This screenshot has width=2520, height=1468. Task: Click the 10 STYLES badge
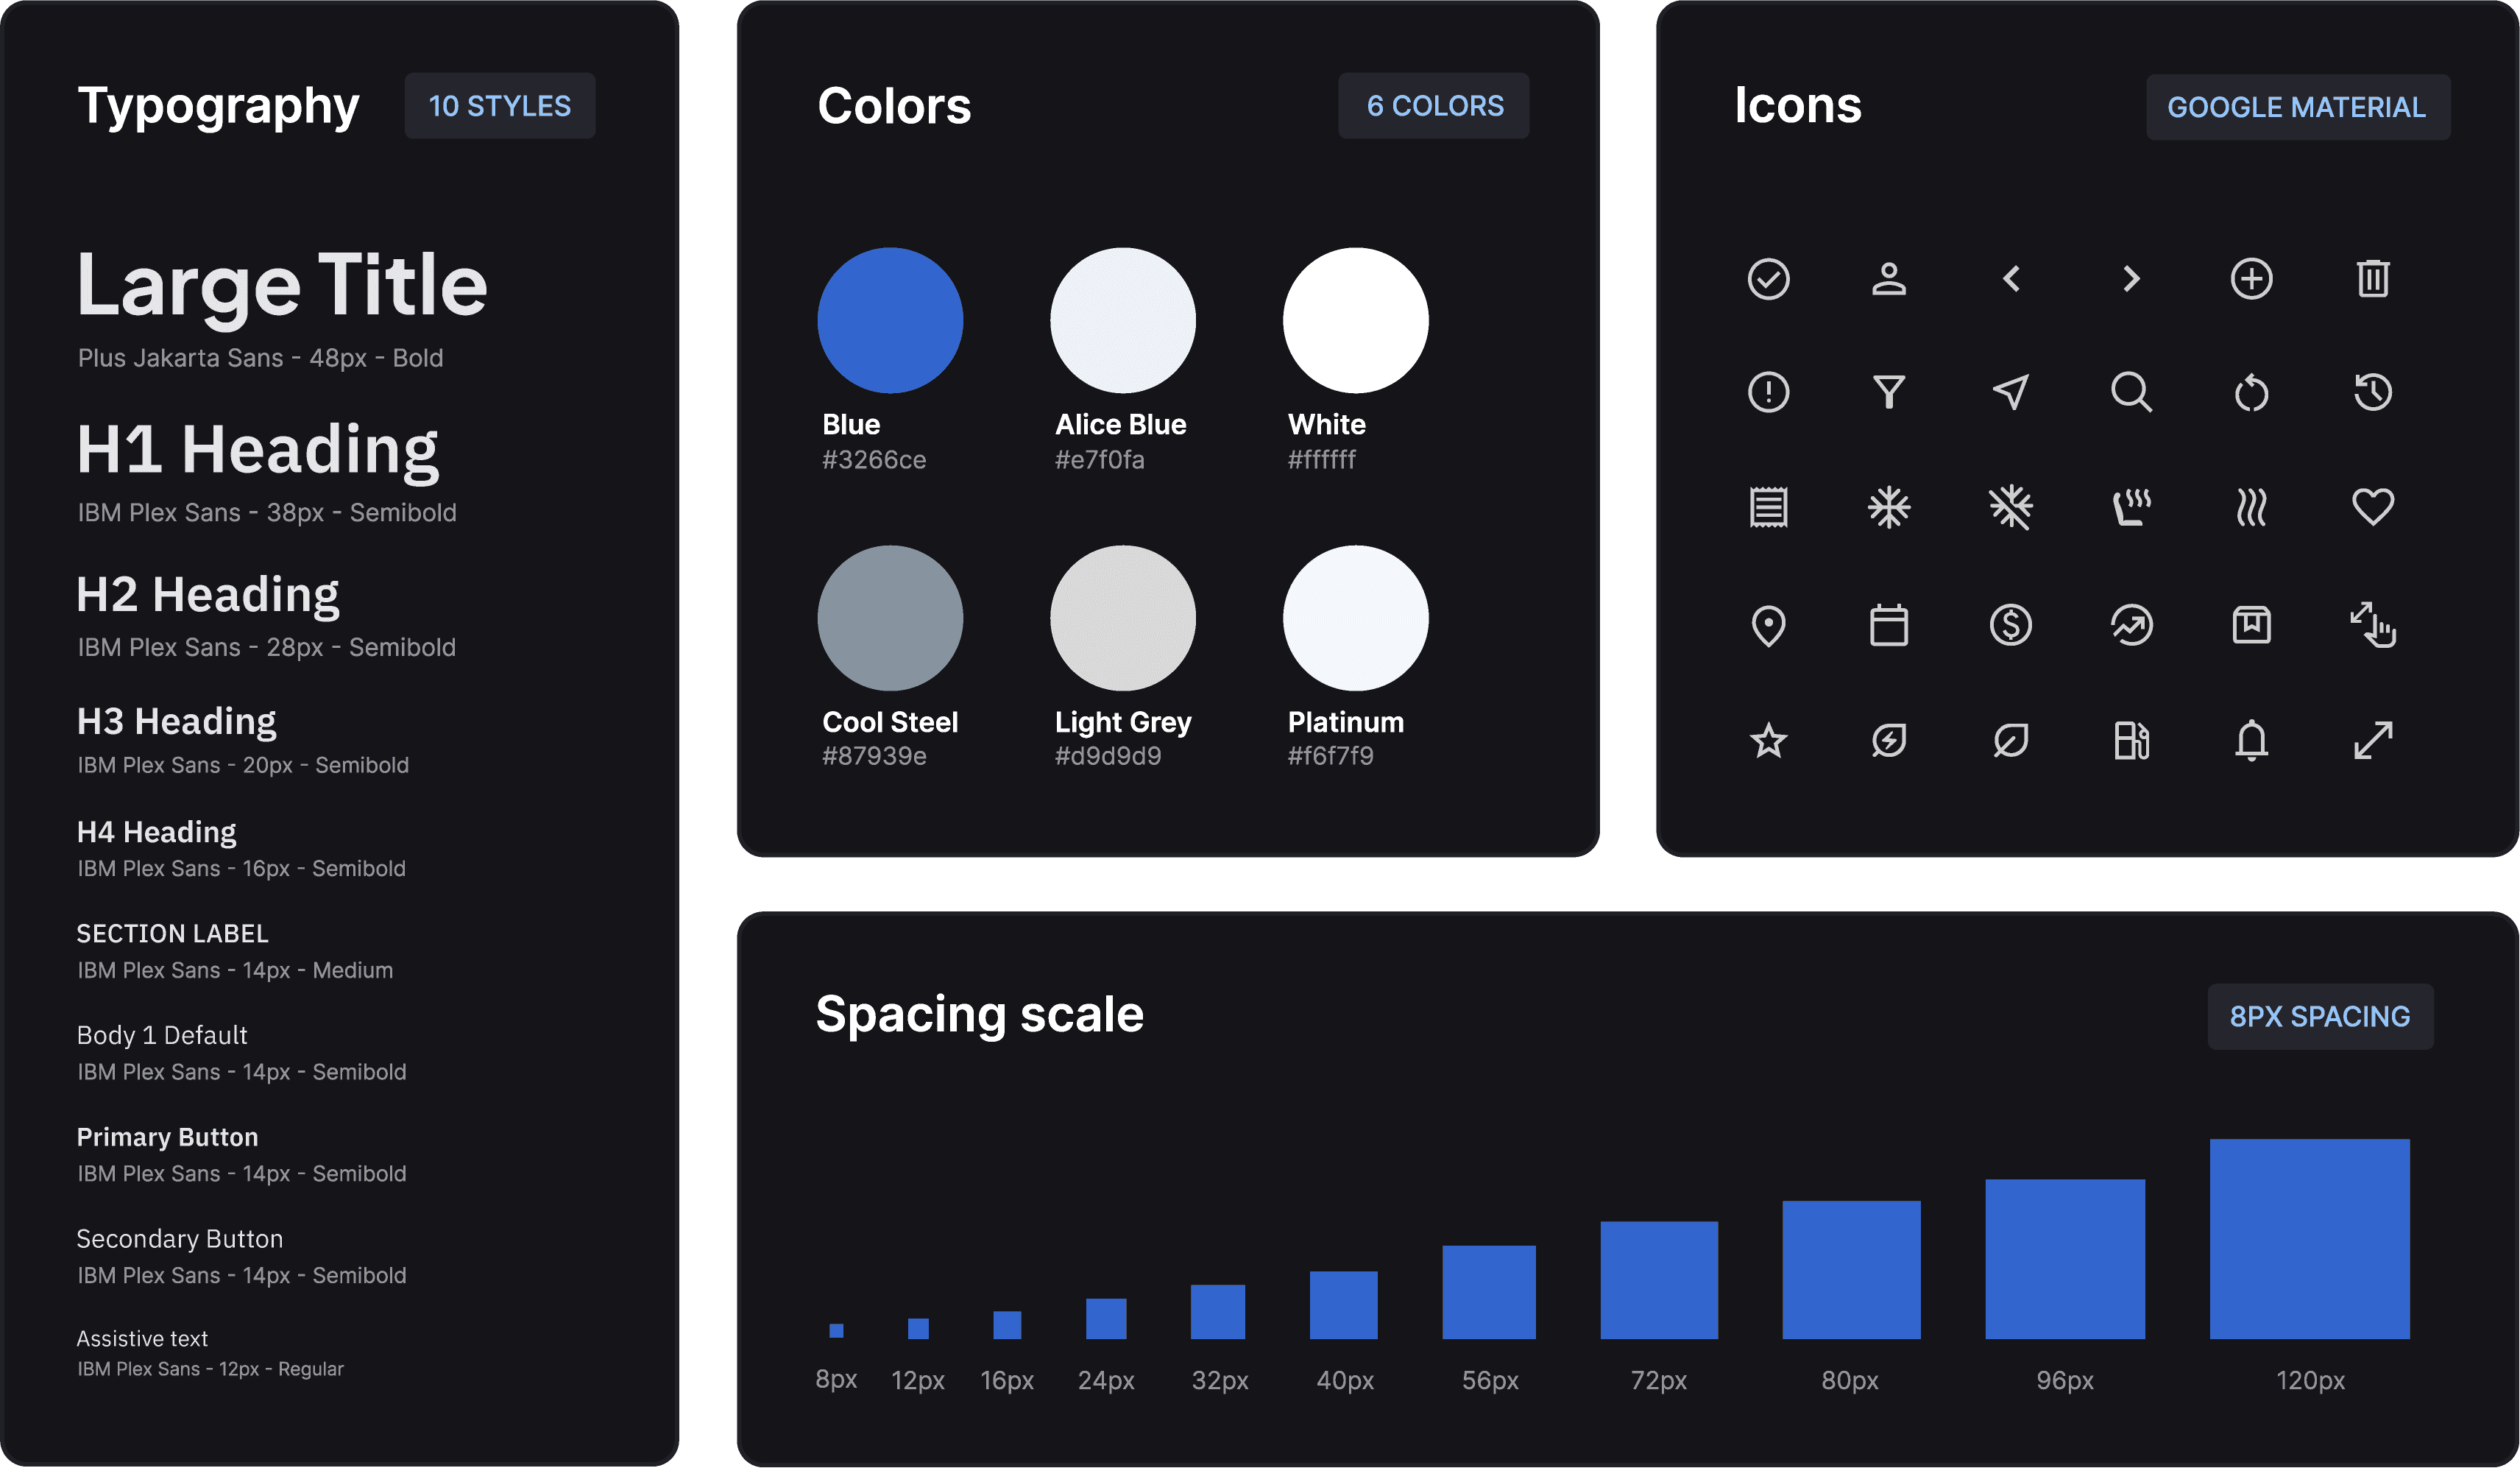click(499, 106)
